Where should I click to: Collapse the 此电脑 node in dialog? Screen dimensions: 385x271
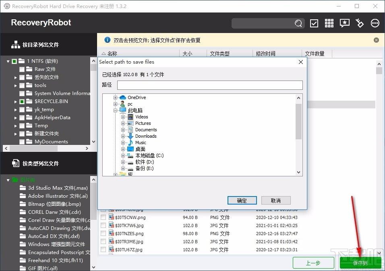(115, 110)
